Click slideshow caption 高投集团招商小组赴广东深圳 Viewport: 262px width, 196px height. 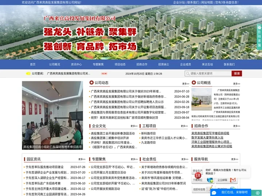coord(52,147)
